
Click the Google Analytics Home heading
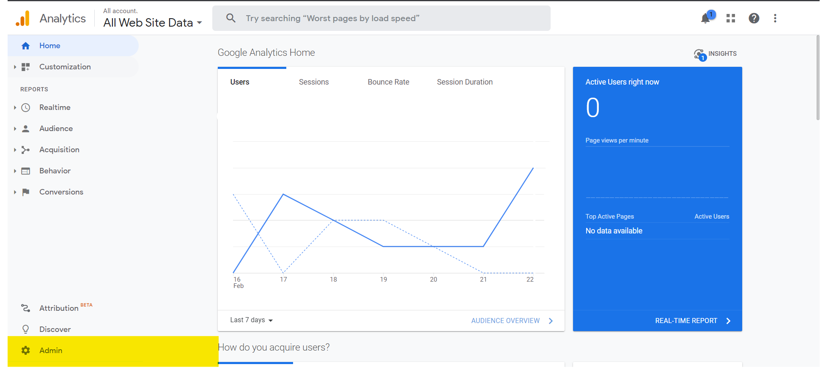266,52
